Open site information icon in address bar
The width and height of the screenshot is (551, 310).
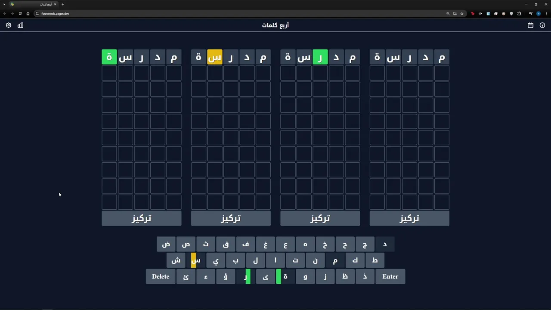pyautogui.click(x=37, y=13)
